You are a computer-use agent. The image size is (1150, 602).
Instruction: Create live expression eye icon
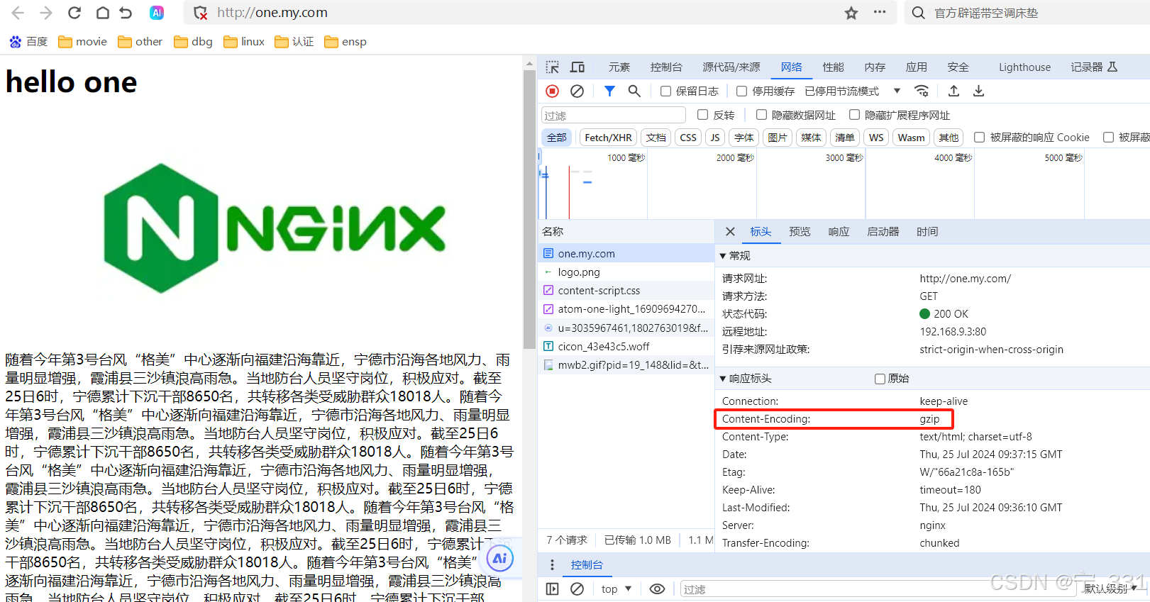click(658, 589)
